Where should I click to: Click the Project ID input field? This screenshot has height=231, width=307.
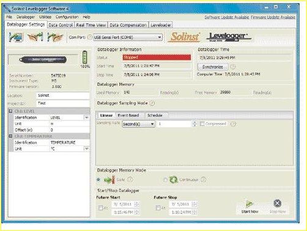(63, 103)
